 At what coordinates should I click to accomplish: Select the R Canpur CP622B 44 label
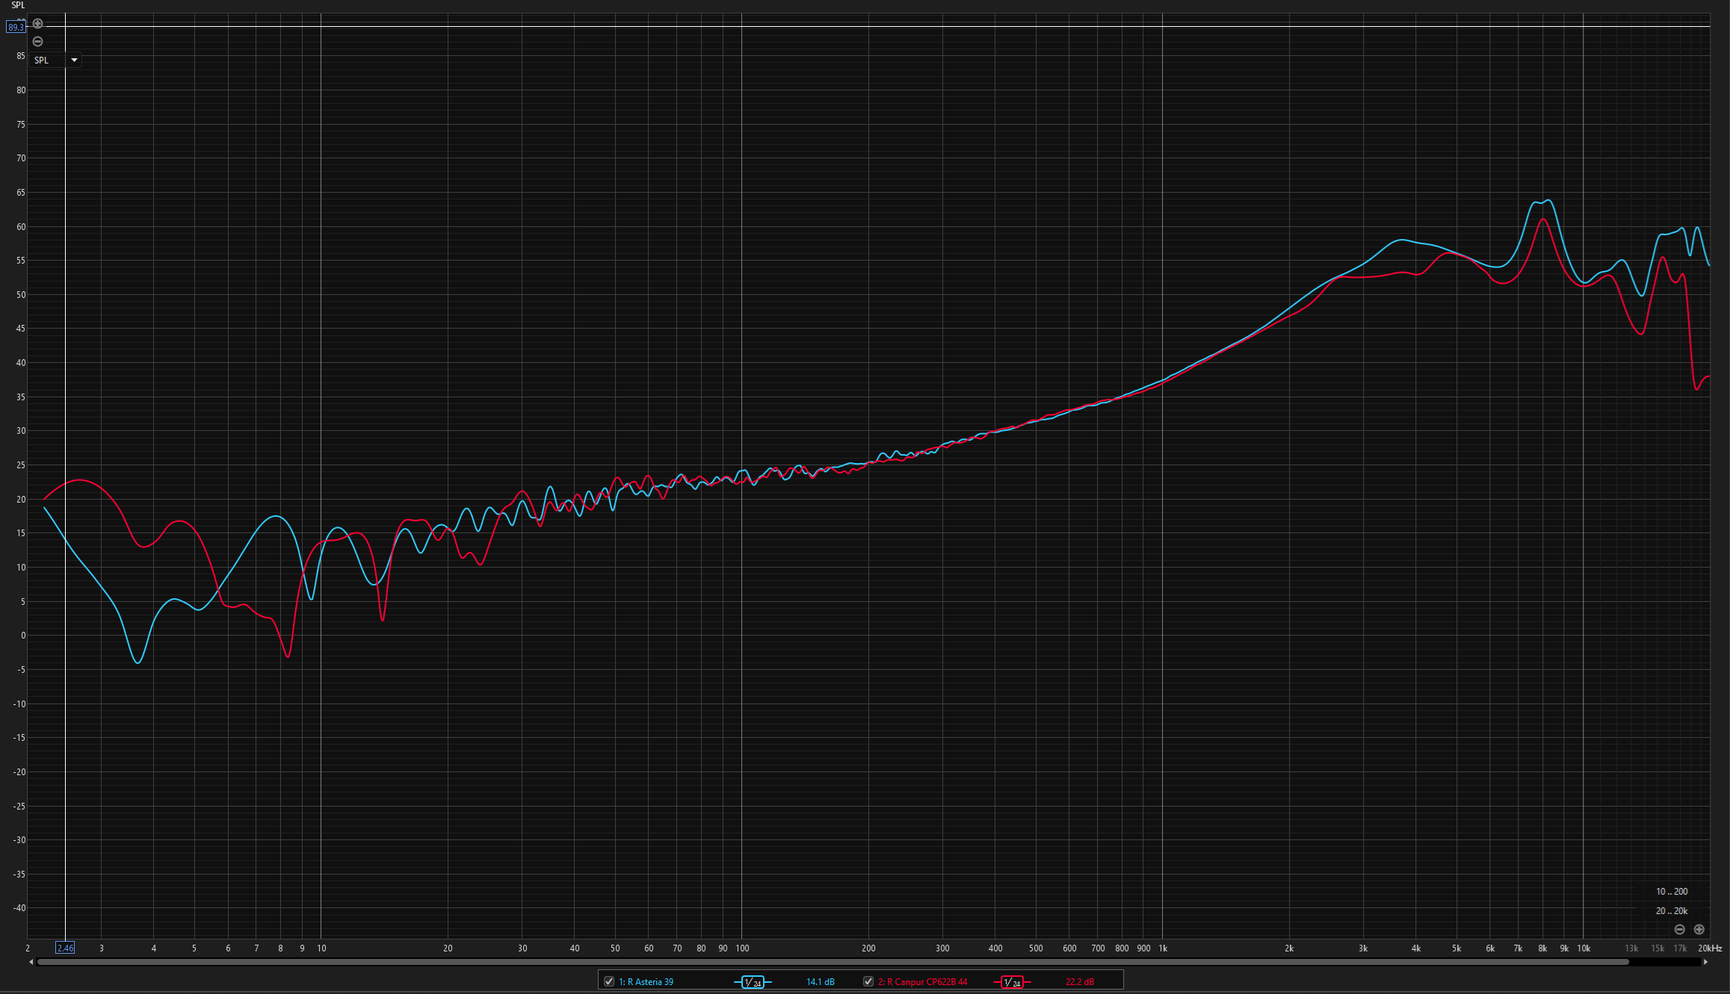tap(922, 982)
